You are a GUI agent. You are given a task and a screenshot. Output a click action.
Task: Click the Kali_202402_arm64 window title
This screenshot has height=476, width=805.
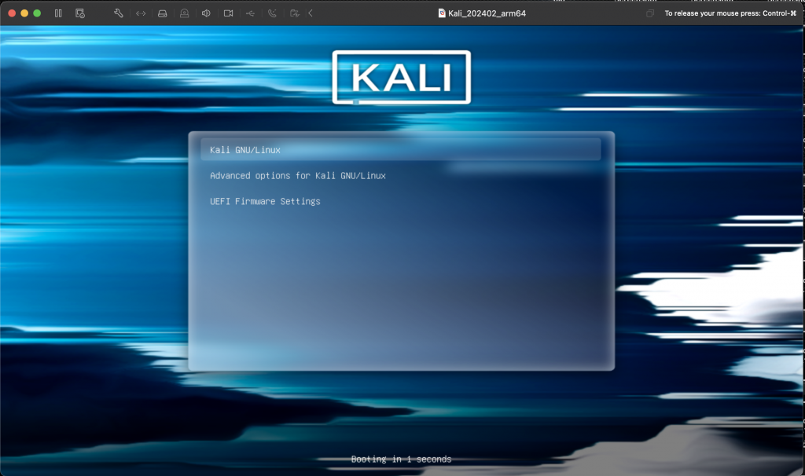[x=487, y=13]
